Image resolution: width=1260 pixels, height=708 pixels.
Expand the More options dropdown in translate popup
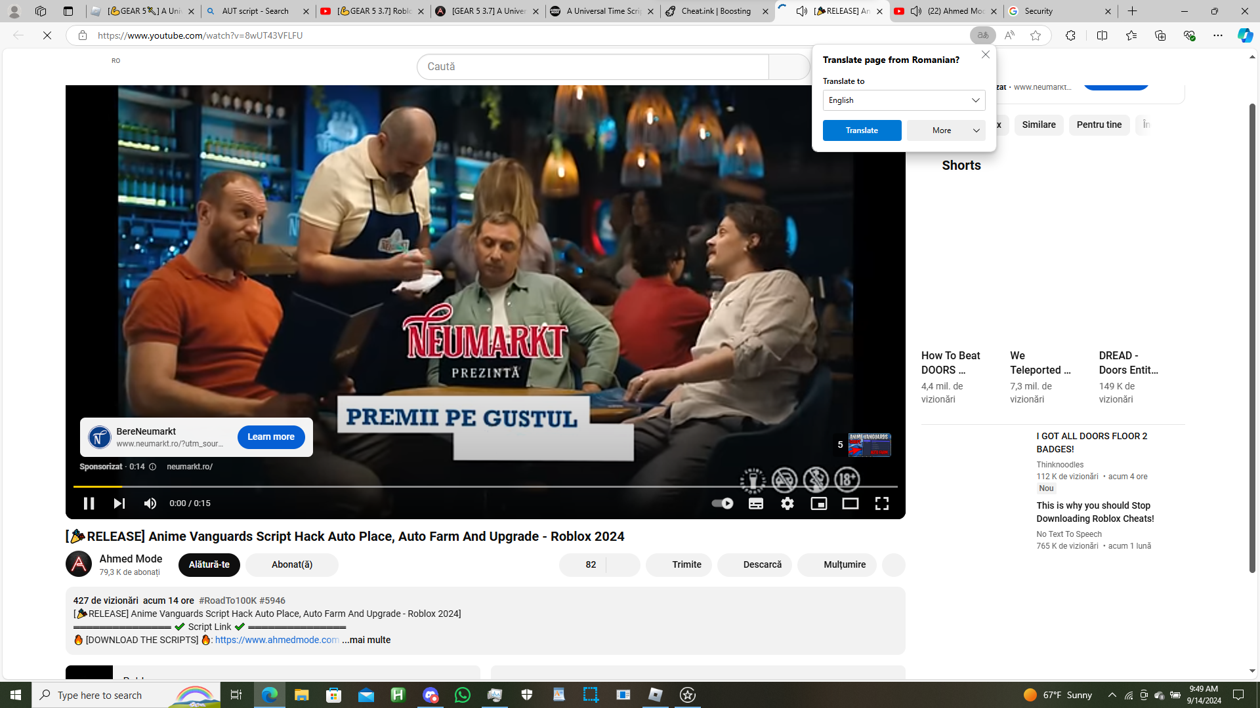(x=946, y=130)
